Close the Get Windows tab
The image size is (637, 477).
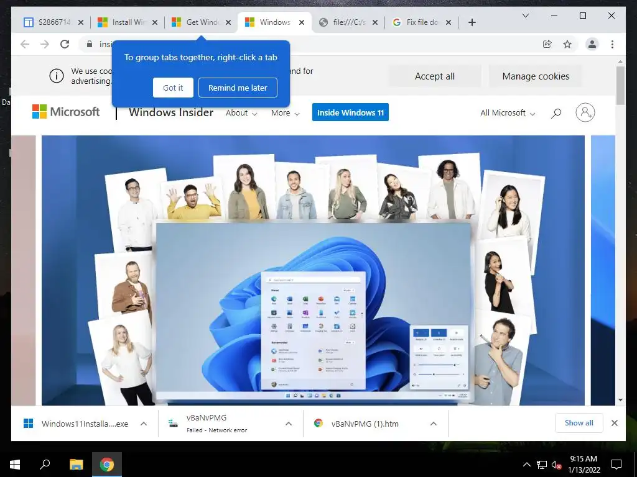228,22
